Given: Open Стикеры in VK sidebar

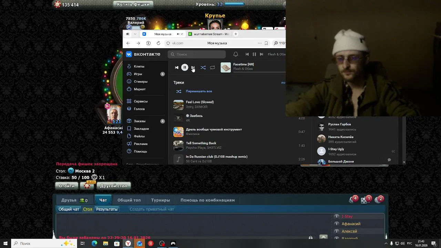Looking at the screenshot, I should point(141,82).
